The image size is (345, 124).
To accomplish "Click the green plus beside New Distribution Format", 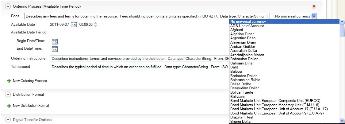I will pos(9,106).
